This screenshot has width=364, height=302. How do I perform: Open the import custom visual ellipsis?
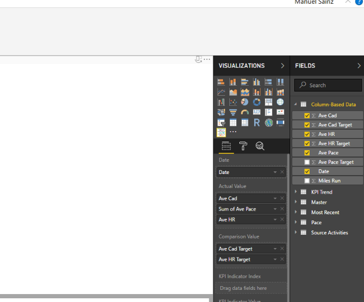pos(233,132)
